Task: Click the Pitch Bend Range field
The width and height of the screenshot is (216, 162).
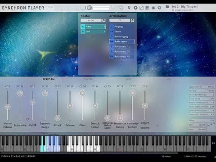Action: click(202, 95)
